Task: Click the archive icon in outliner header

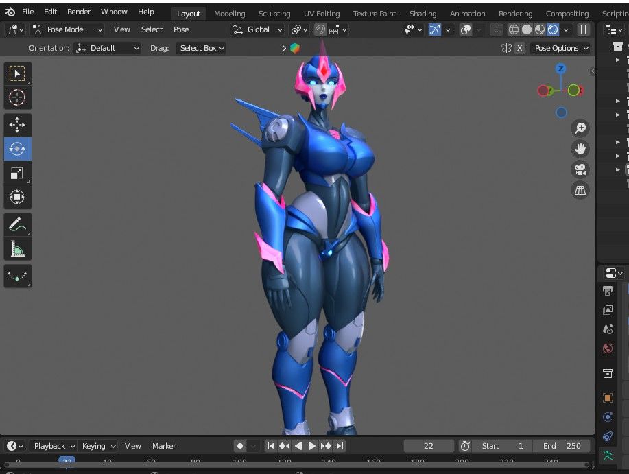Action: point(618,47)
